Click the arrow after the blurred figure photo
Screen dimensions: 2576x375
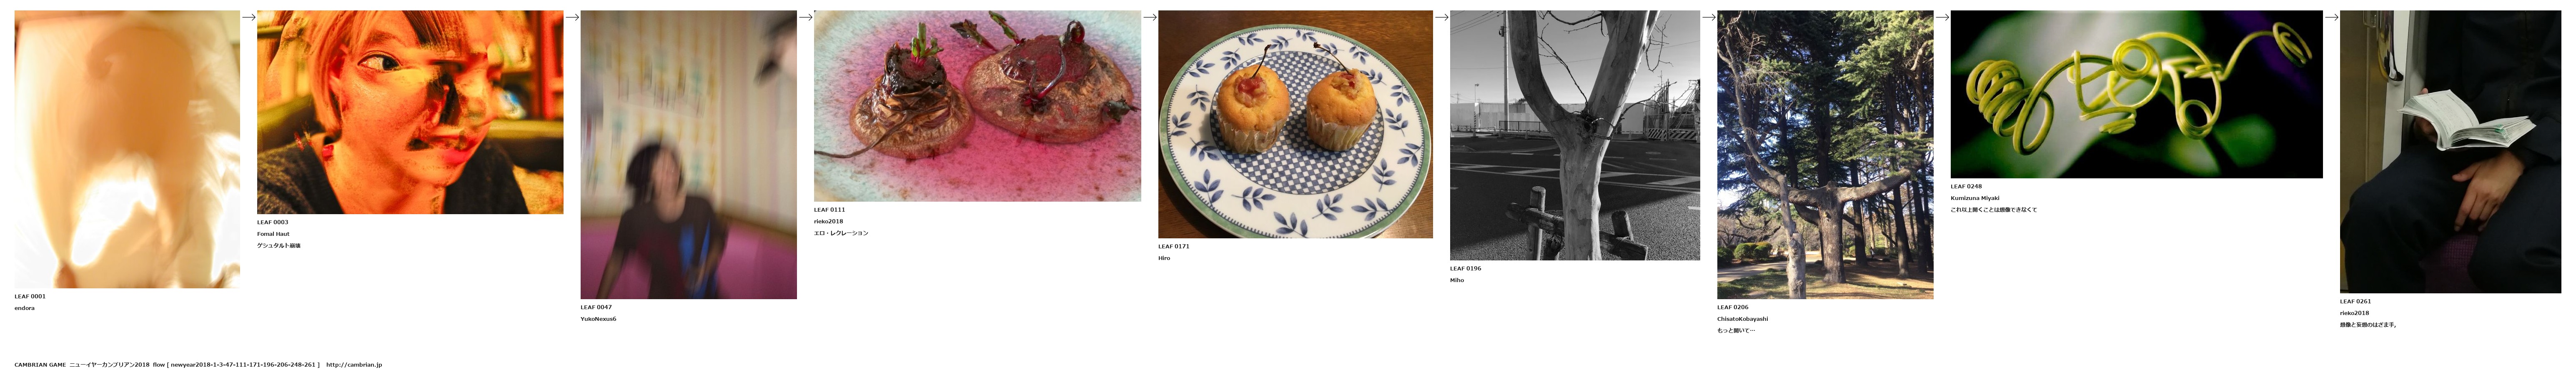(805, 17)
